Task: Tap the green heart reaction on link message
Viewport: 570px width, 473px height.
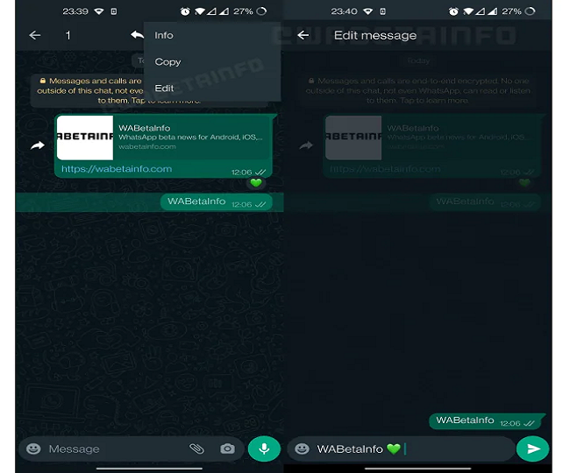Action: click(256, 182)
